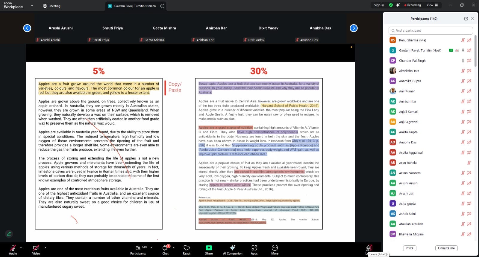Open the More options menu
The width and height of the screenshot is (479, 257).
click(x=275, y=250)
